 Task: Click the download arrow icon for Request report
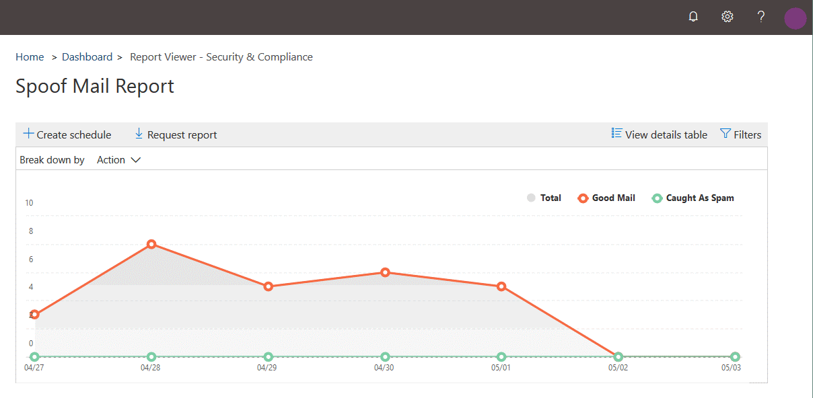point(139,134)
